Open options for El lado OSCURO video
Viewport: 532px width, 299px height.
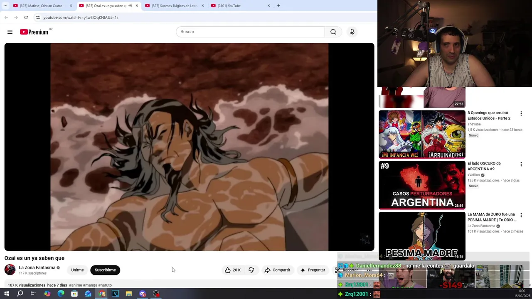(x=521, y=164)
